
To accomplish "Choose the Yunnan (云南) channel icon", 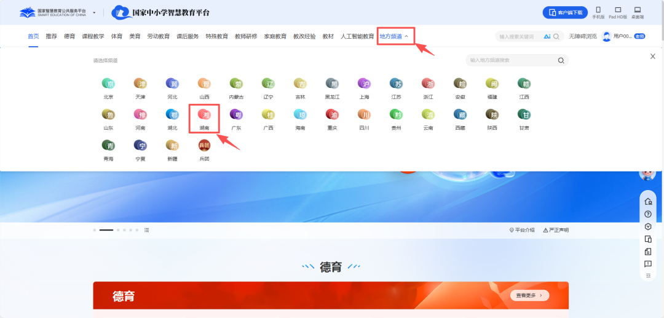I will tap(428, 114).
